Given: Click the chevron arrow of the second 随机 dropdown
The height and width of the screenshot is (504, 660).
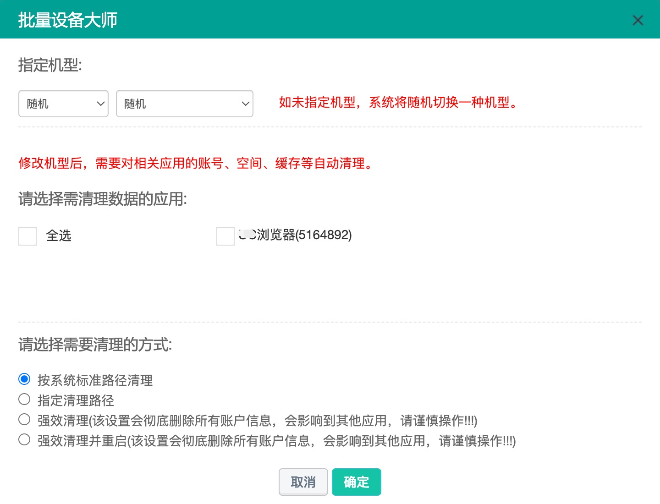Looking at the screenshot, I should (x=245, y=104).
